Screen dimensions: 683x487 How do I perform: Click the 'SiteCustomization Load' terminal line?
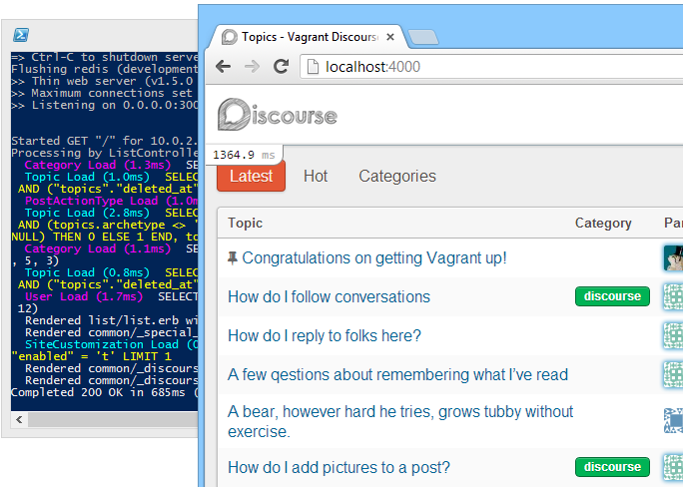[111, 344]
